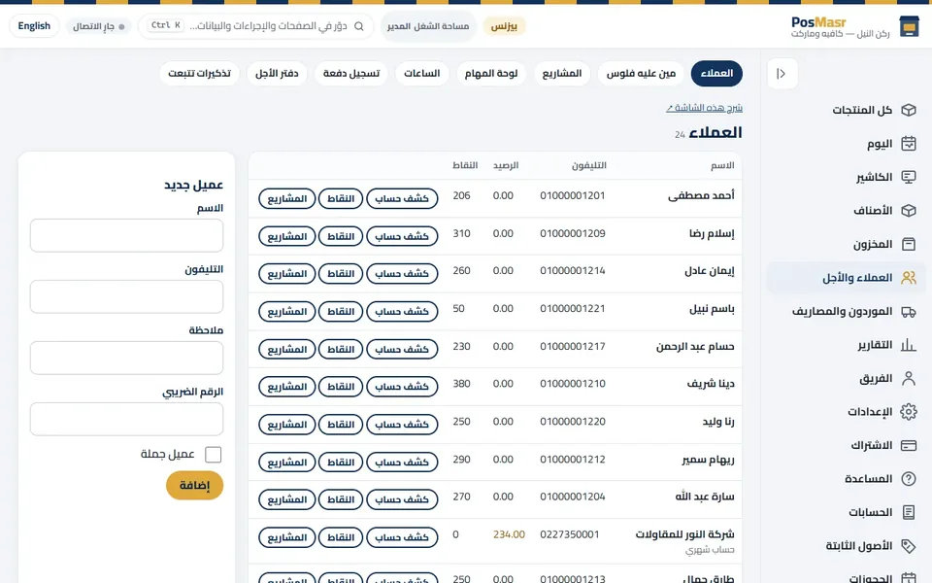The width and height of the screenshot is (932, 583).
Task: Open the مين عليه فلوس tab
Action: (x=641, y=73)
